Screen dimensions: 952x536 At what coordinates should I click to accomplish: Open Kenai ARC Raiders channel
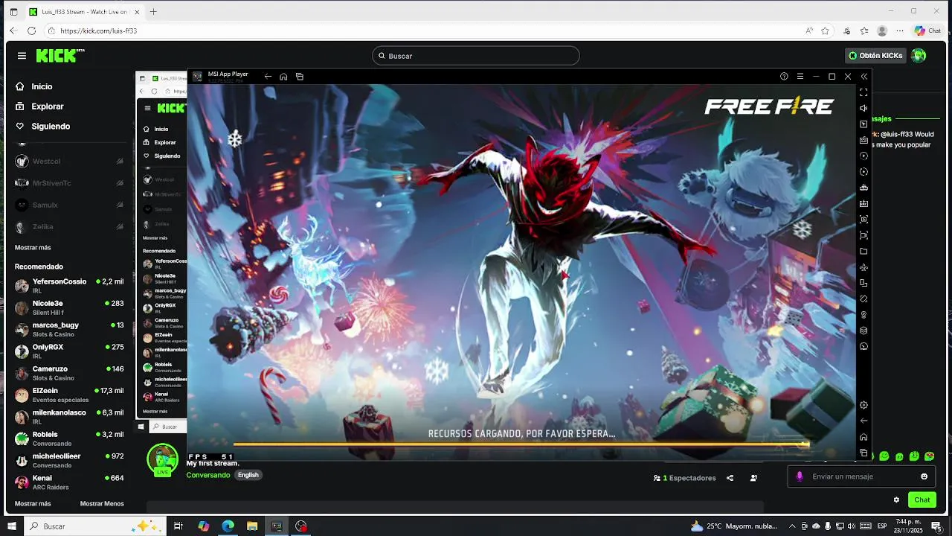[69, 482]
